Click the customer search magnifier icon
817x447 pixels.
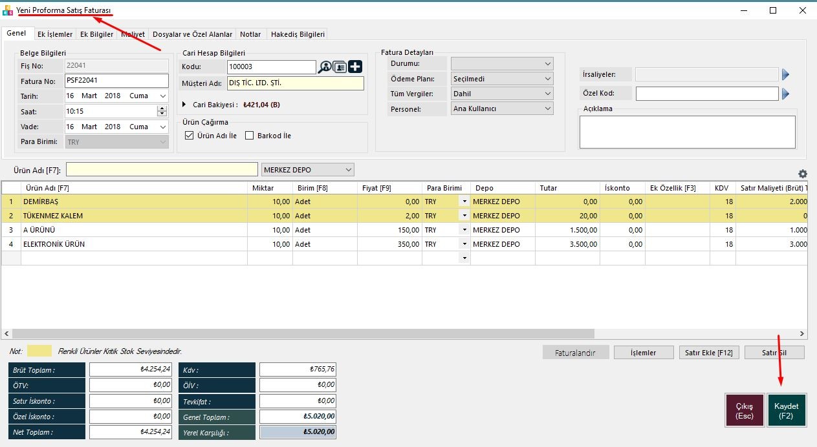tap(325, 67)
